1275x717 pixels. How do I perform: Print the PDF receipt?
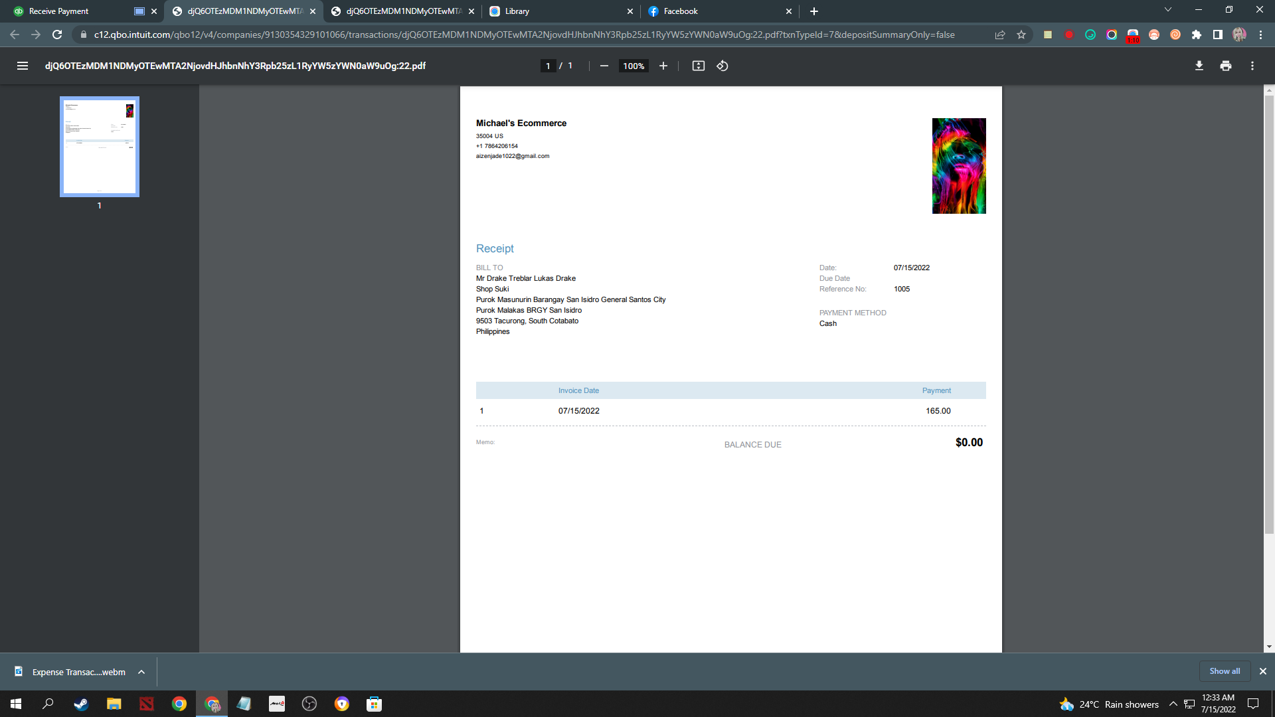point(1225,66)
